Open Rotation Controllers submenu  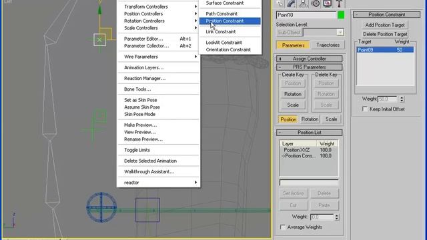[x=159, y=21]
